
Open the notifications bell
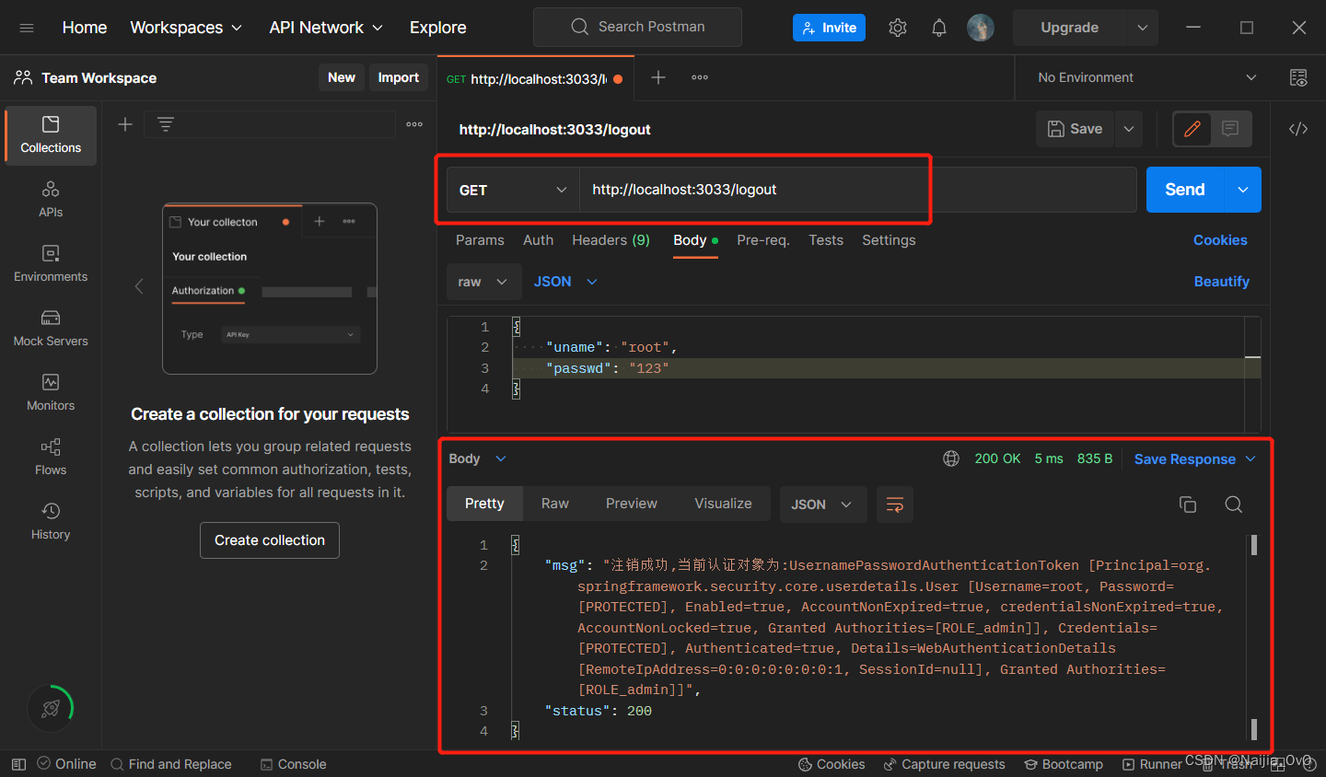tap(939, 28)
